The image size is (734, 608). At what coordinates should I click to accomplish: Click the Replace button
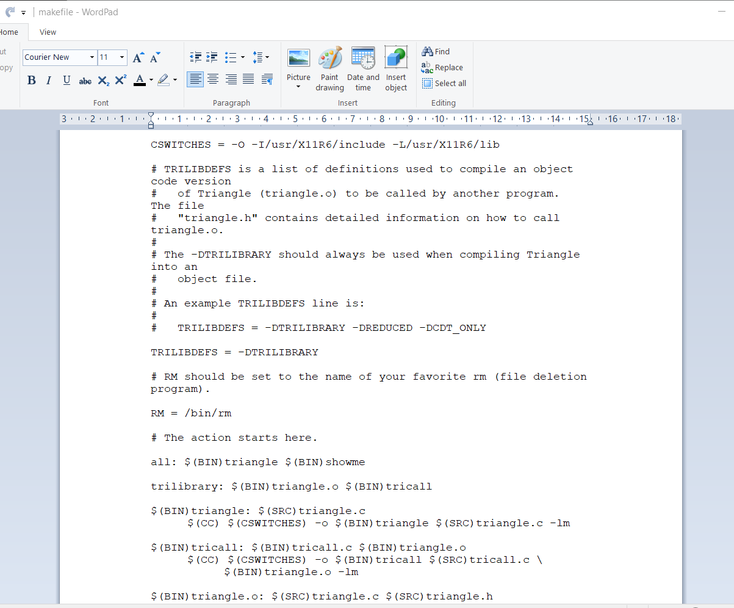click(442, 68)
